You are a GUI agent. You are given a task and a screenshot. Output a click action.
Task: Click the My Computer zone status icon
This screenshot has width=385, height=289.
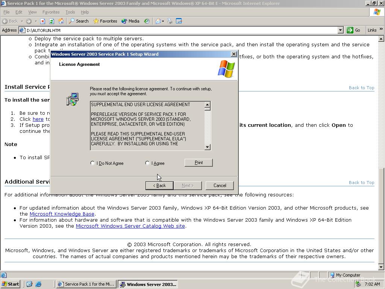pyautogui.click(x=332, y=275)
